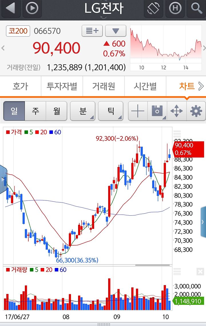
Task: Open the H circle button
Action: click(x=175, y=8)
